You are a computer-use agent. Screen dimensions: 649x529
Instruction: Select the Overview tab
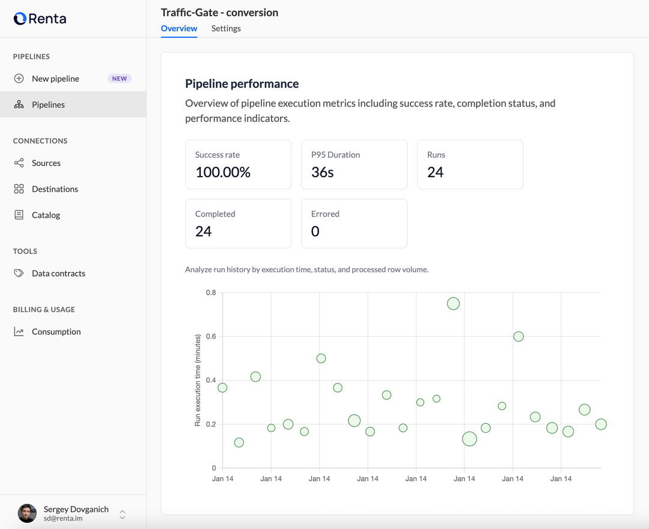coord(178,28)
